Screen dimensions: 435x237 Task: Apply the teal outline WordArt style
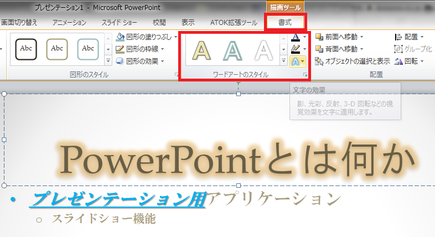point(232,50)
